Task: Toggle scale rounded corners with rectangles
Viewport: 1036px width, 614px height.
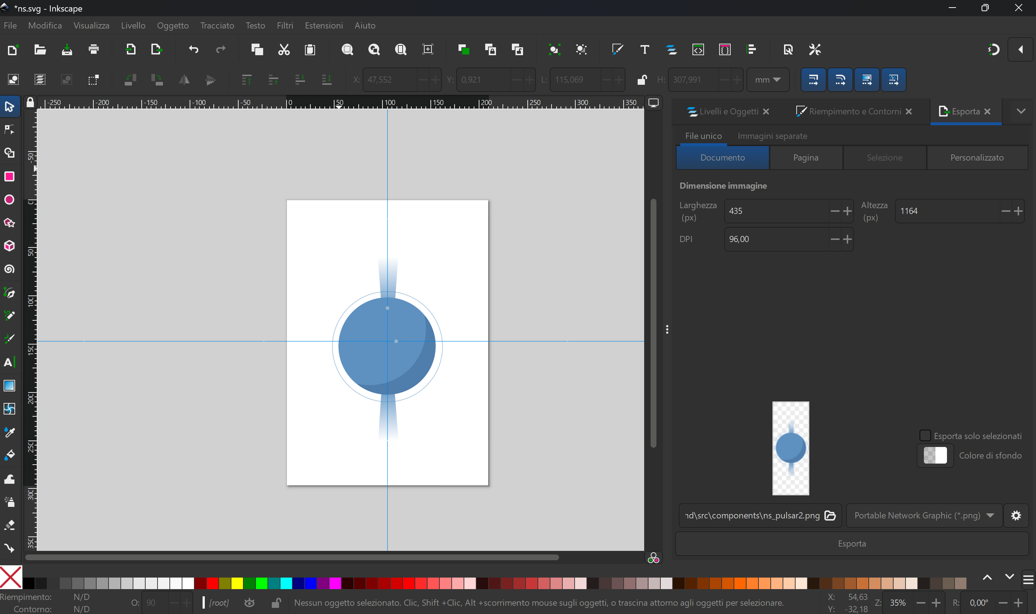Action: pos(840,79)
